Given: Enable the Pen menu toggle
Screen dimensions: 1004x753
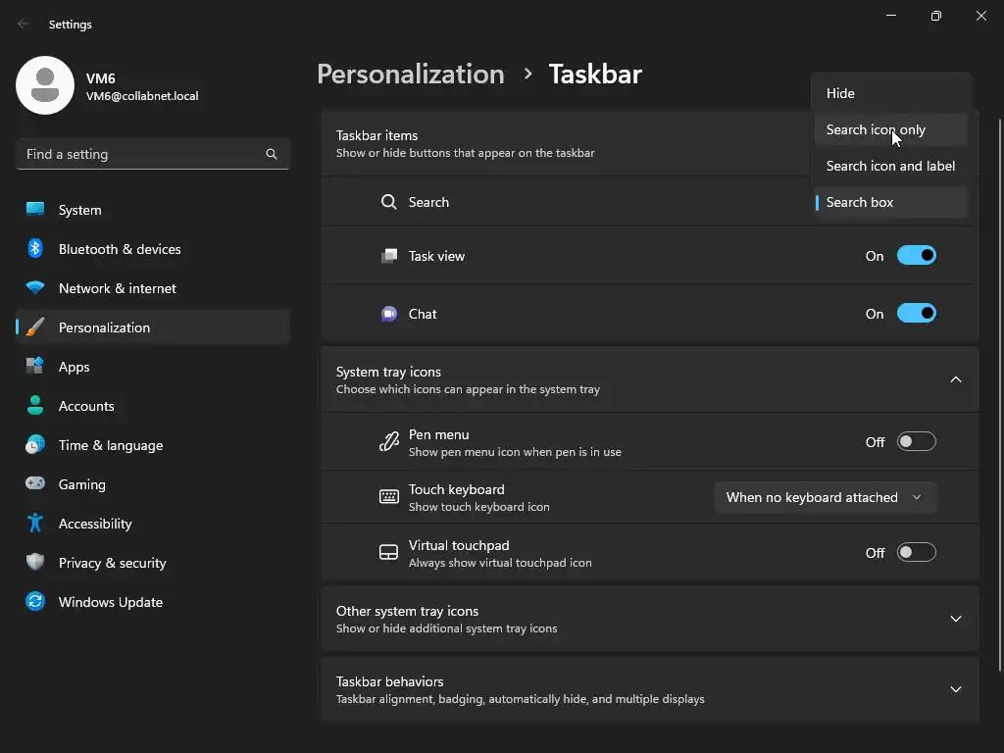Looking at the screenshot, I should 916,442.
